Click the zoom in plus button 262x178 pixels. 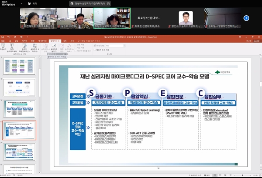[x=250, y=175]
